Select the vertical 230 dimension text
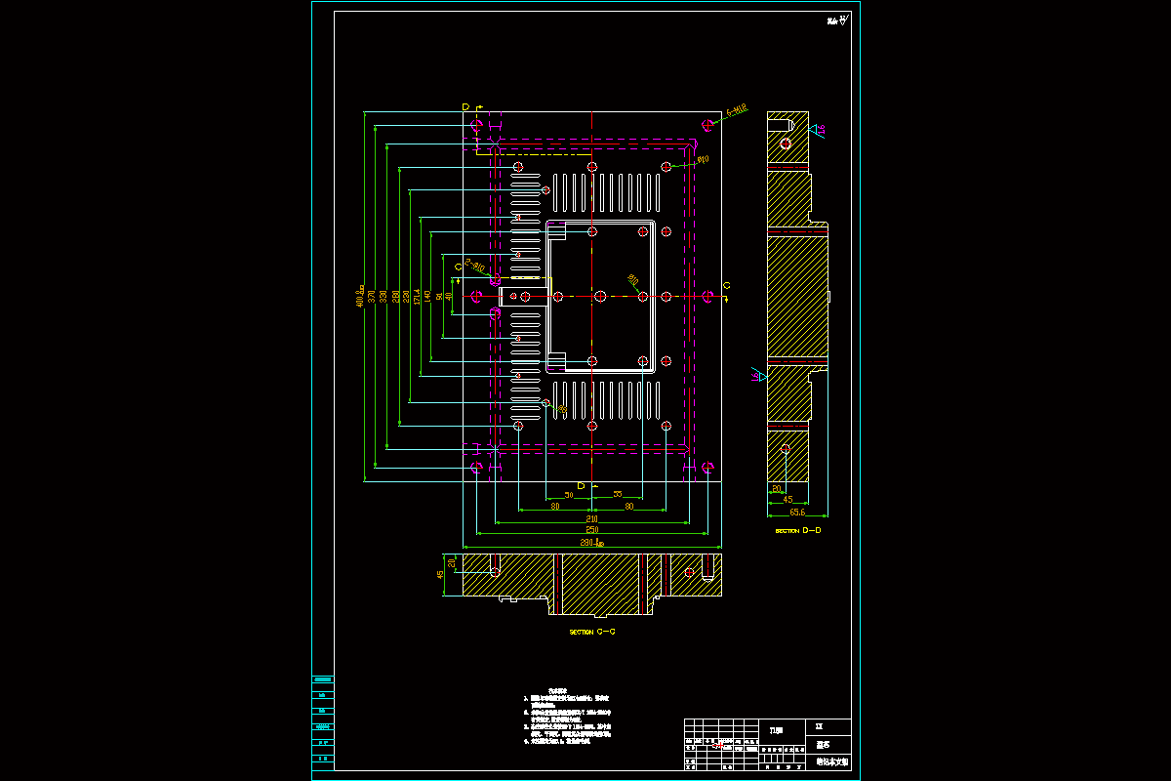The image size is (1171, 781). point(406,295)
